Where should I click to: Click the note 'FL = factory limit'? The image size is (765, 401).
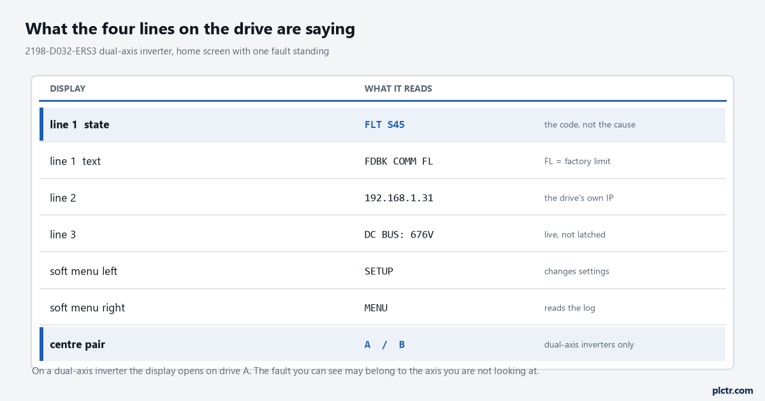click(x=578, y=162)
